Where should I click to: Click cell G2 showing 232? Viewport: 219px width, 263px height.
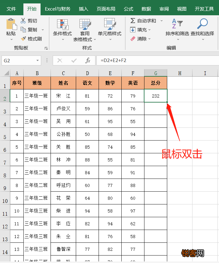pos(156,96)
